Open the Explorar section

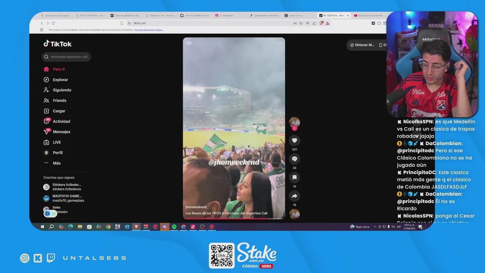[x=56, y=80]
